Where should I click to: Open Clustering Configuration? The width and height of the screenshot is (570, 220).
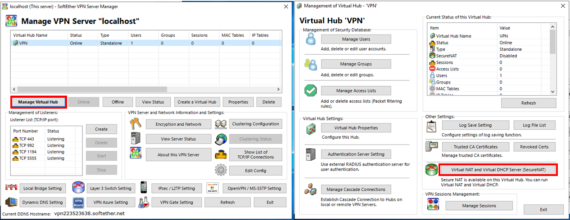pos(256,124)
